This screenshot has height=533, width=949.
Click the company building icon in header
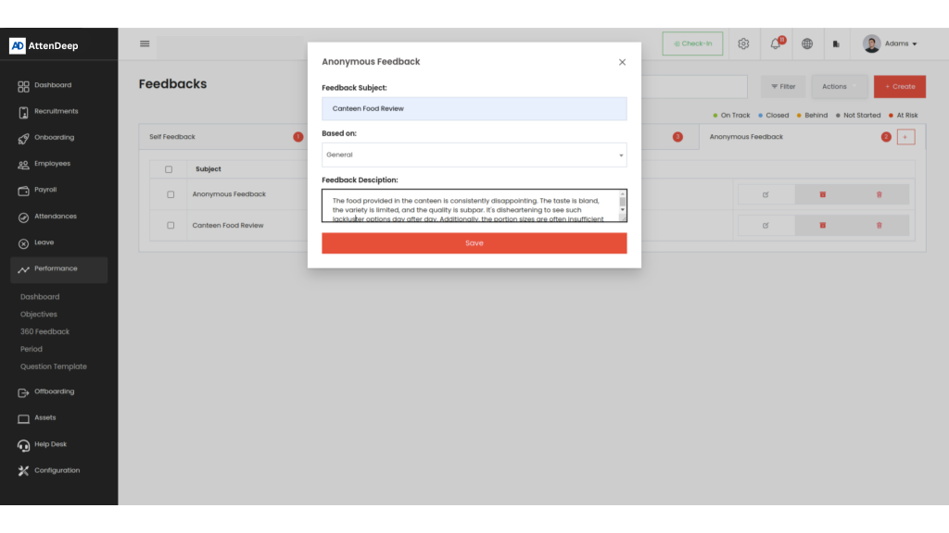point(836,43)
